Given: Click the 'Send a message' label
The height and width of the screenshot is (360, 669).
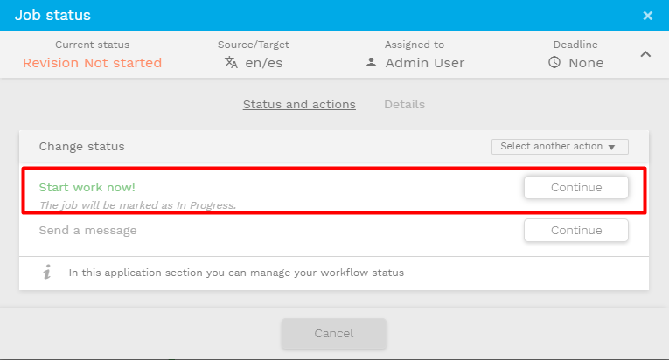Looking at the screenshot, I should [87, 231].
